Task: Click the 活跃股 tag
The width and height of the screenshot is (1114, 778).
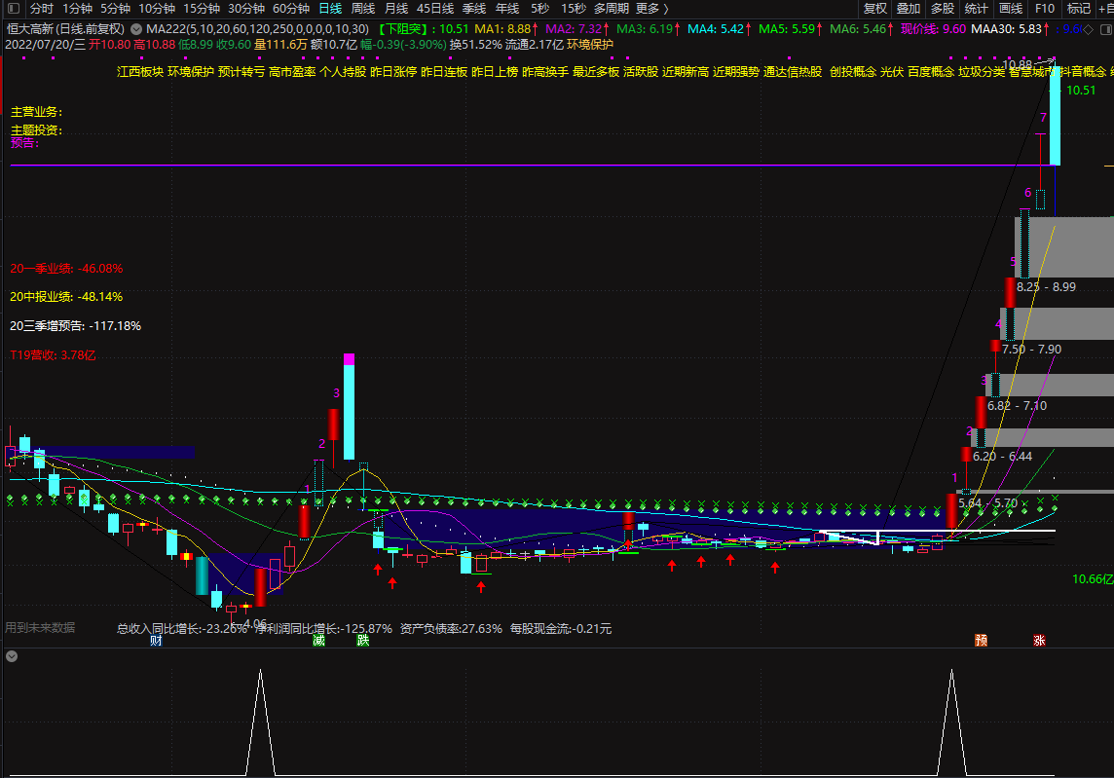Action: [641, 72]
